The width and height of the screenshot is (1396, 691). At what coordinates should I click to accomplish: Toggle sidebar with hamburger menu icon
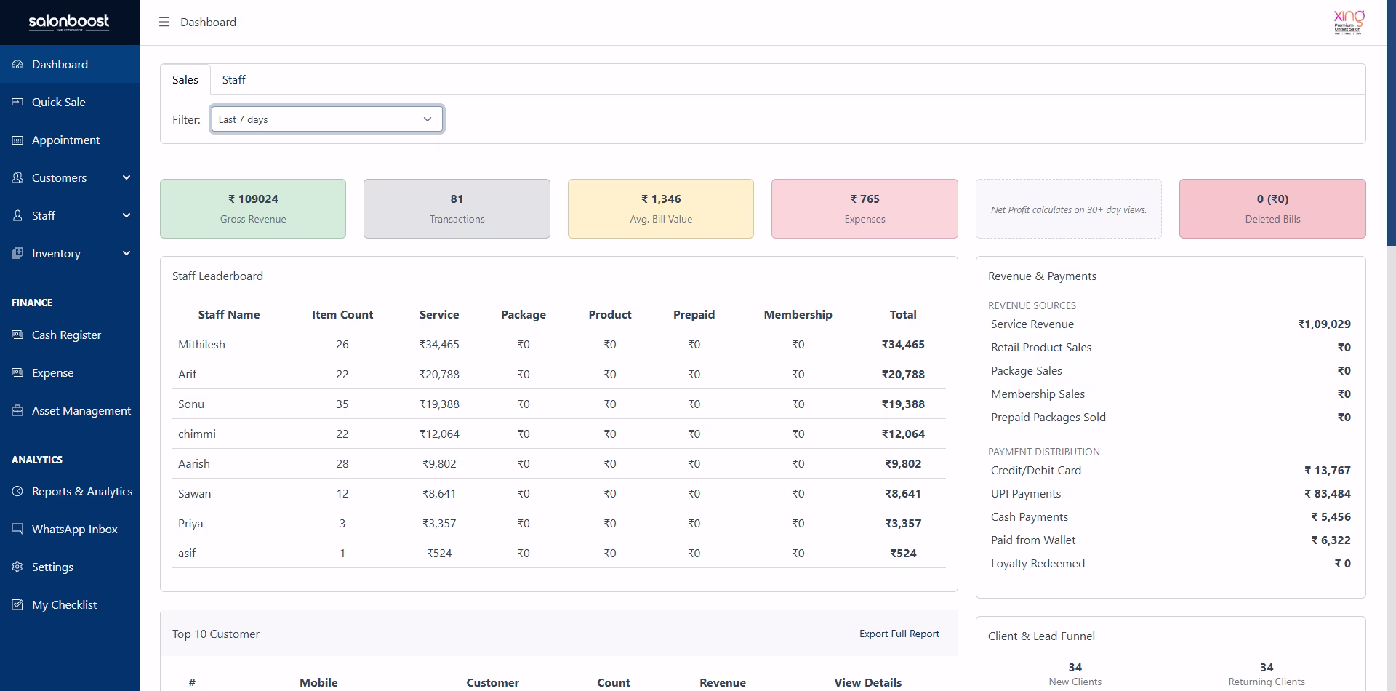(164, 22)
